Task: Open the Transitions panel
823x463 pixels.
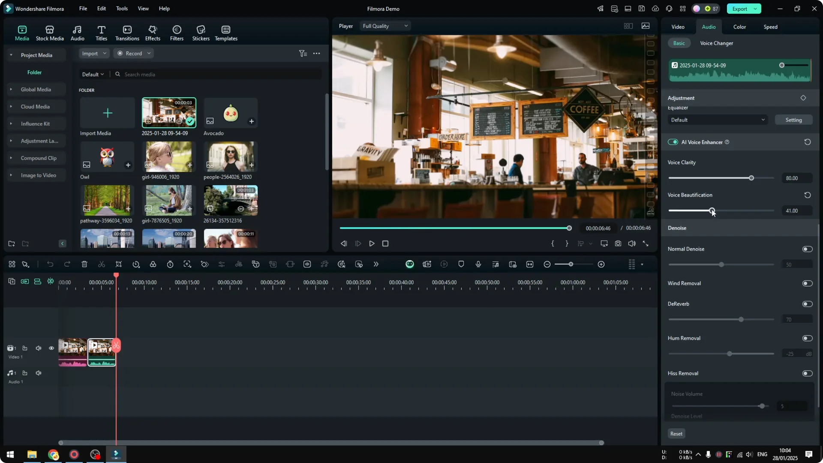Action: (x=127, y=32)
